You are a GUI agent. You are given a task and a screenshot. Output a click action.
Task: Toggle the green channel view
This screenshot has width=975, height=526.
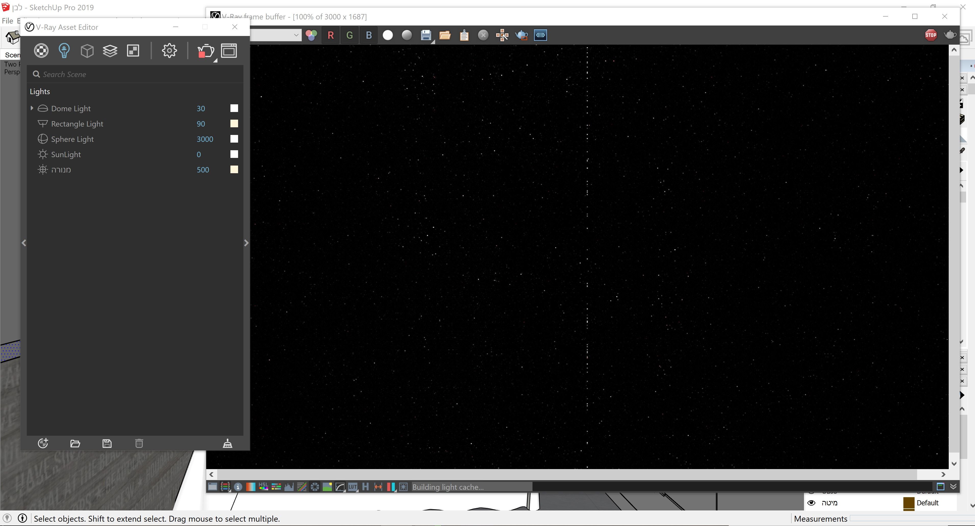(349, 35)
